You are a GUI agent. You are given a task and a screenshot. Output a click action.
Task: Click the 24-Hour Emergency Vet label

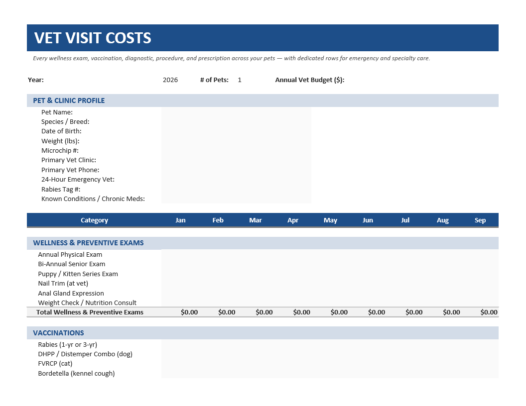click(x=78, y=179)
